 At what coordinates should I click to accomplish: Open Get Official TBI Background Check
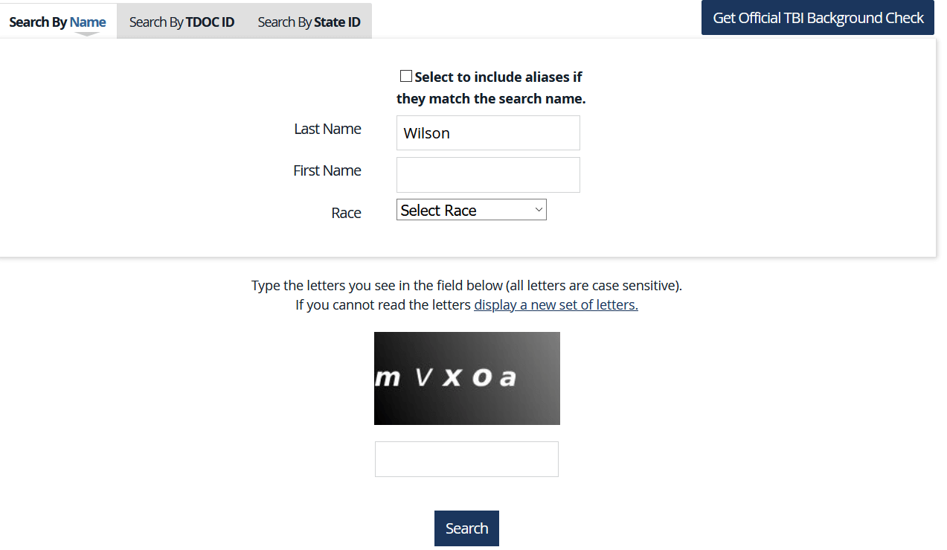(818, 18)
